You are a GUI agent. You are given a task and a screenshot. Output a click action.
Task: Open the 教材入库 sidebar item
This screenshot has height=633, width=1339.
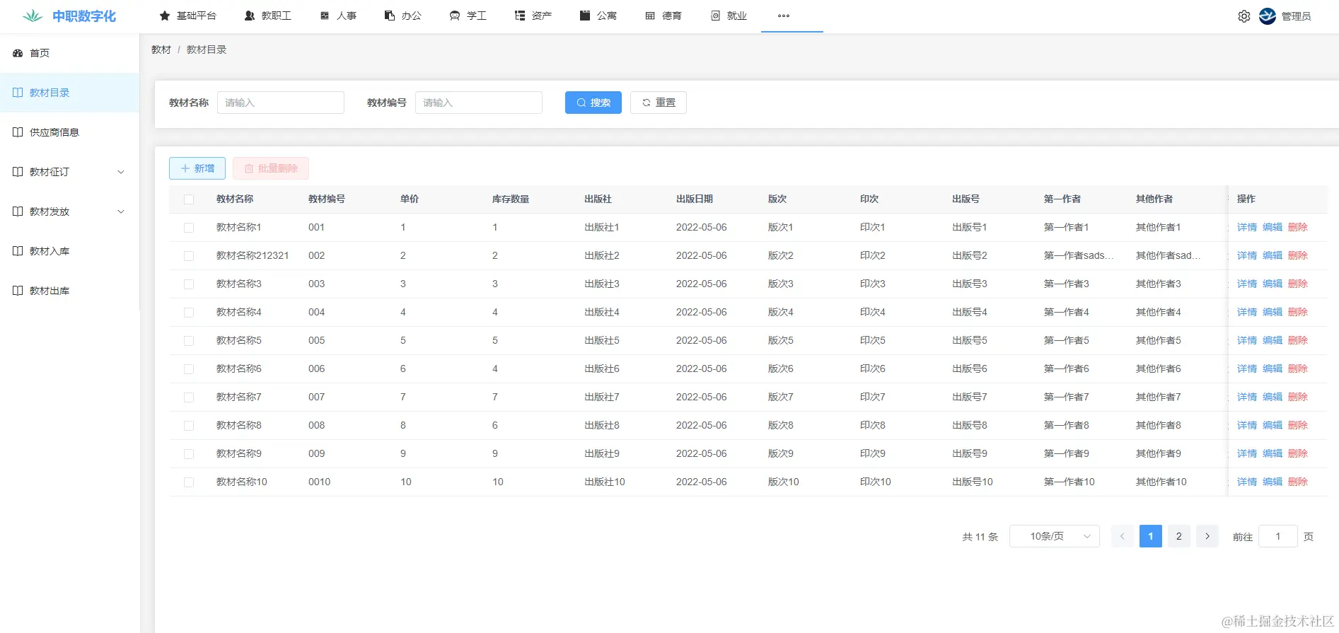[x=69, y=251]
